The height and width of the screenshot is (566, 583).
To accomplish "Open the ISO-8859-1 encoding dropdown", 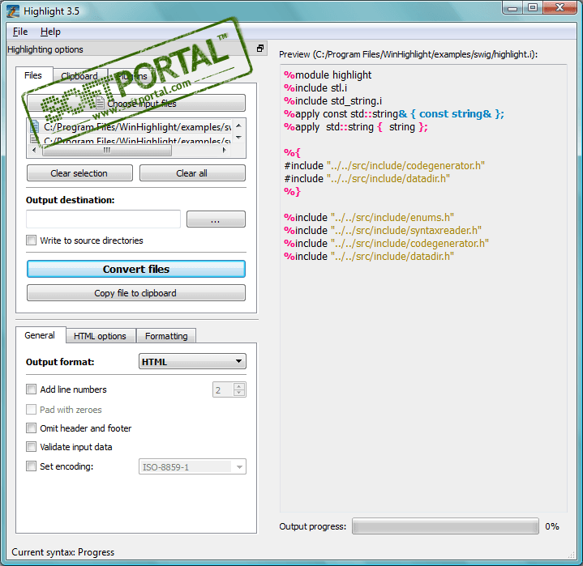I will tap(192, 467).
